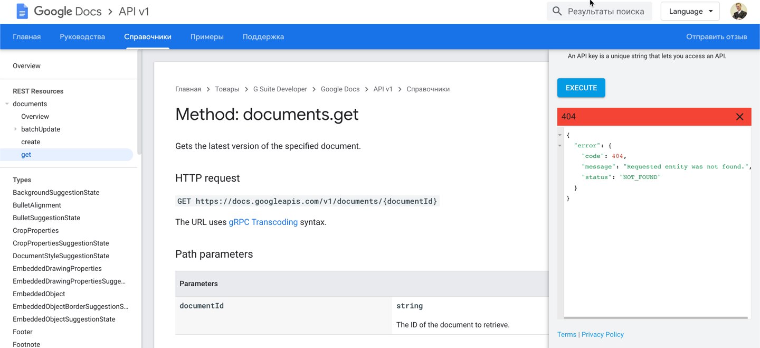Click the "Requested entity was not found." message
The height and width of the screenshot is (348, 760).
tap(686, 167)
